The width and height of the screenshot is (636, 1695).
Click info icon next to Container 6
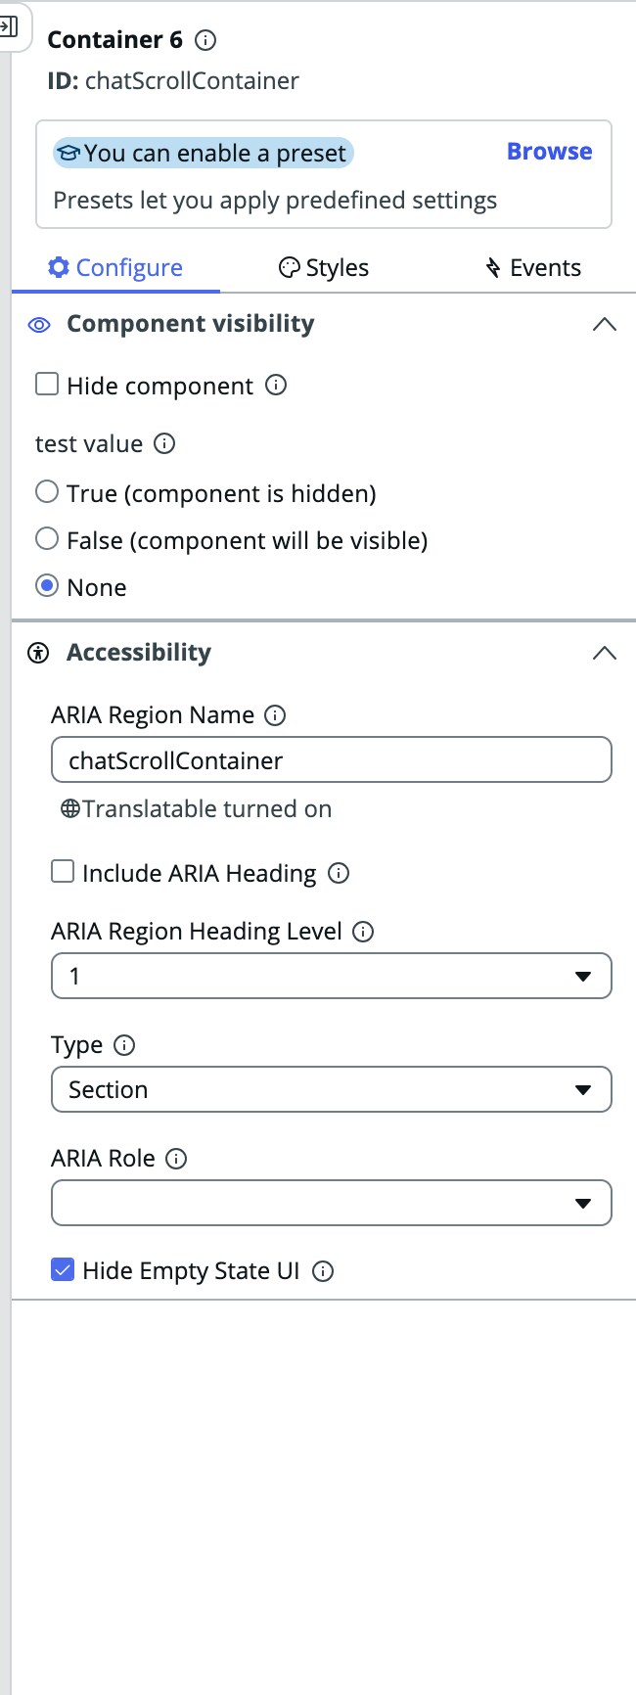coord(205,40)
